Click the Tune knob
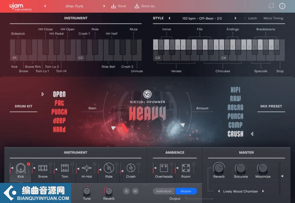Viewport: 295px width, 203px height. (86, 191)
